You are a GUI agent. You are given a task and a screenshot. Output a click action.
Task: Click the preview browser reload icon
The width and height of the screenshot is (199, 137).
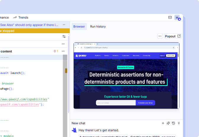coord(81,47)
